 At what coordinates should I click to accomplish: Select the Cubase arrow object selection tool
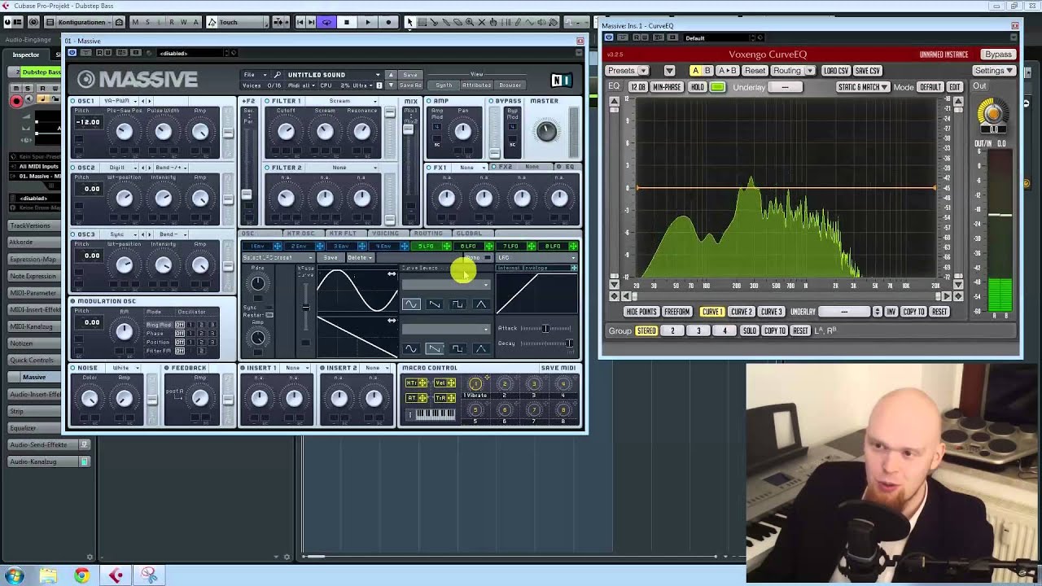pos(410,22)
